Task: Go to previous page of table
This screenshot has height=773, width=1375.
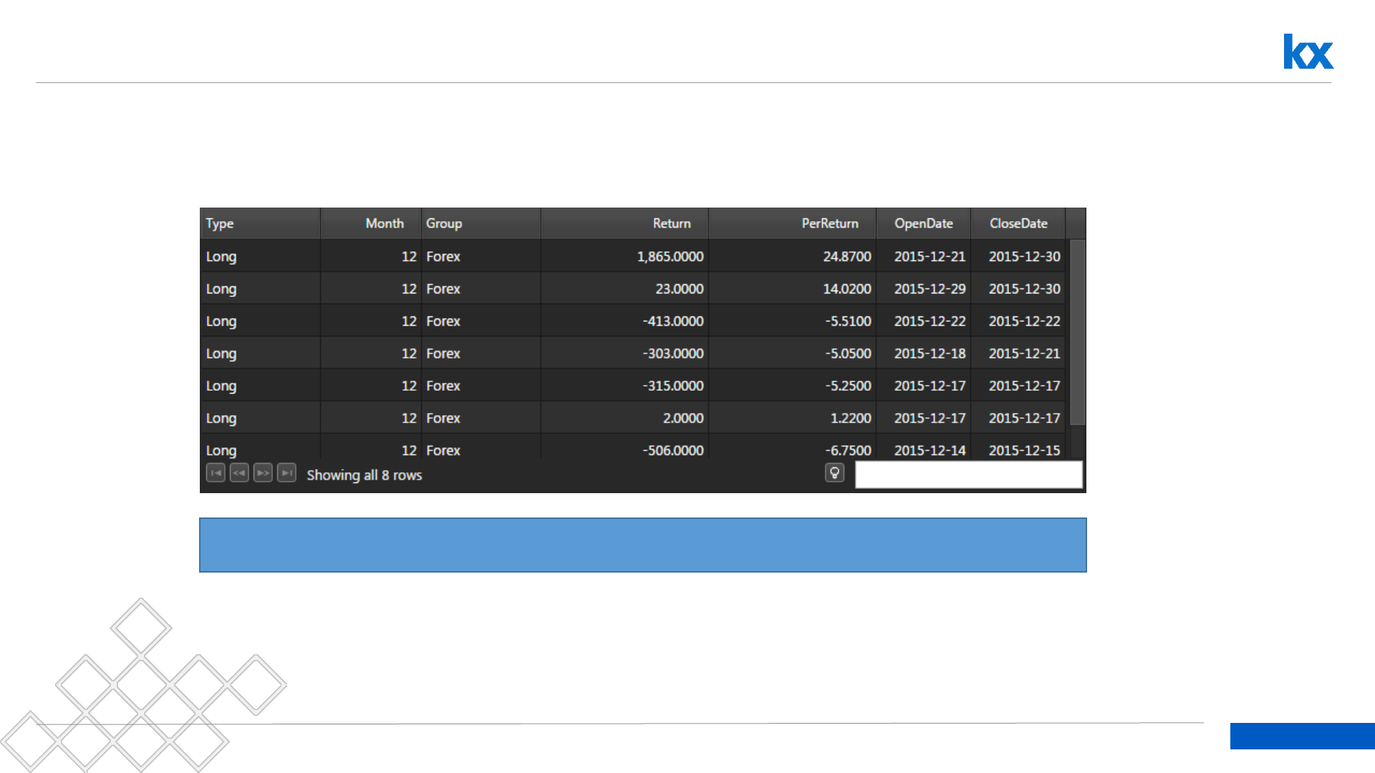Action: tap(239, 473)
